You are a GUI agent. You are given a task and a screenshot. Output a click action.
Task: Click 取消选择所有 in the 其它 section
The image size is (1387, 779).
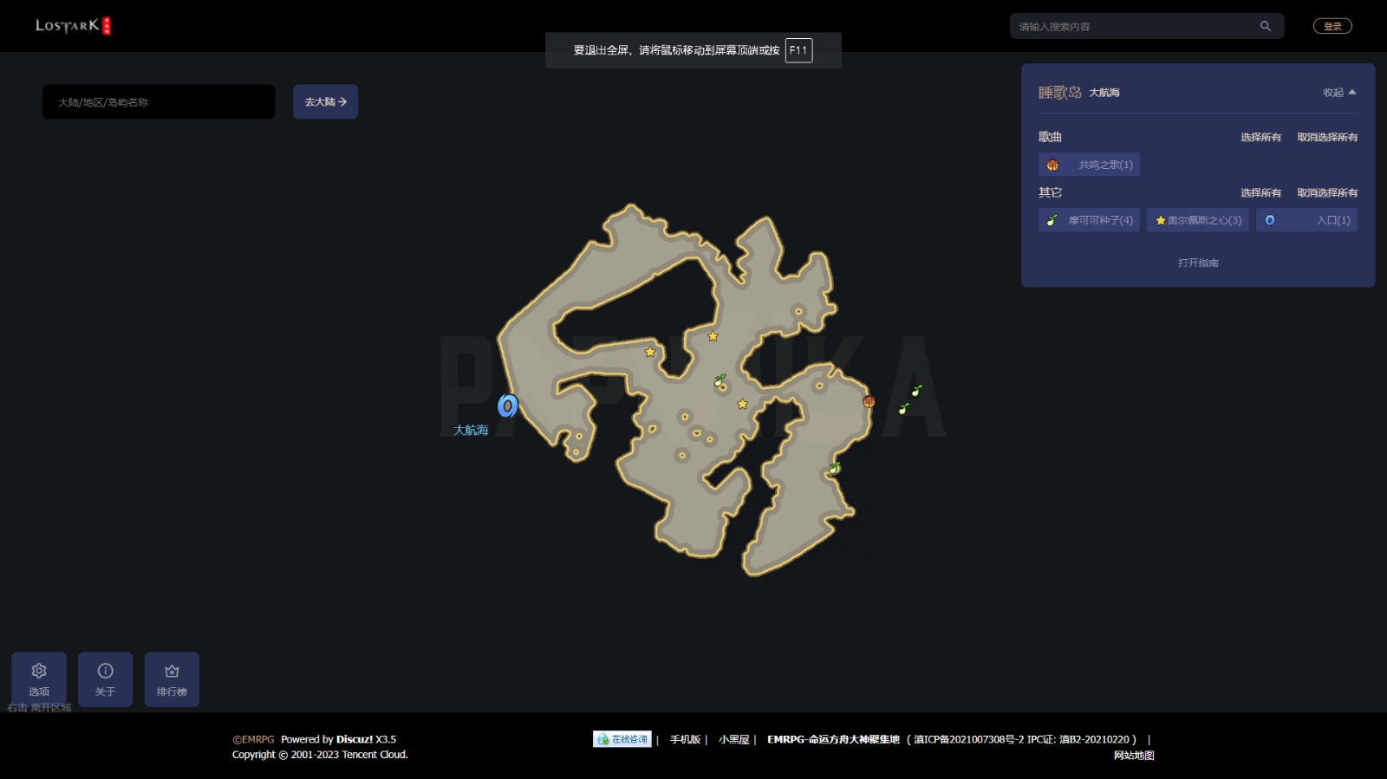(1327, 192)
